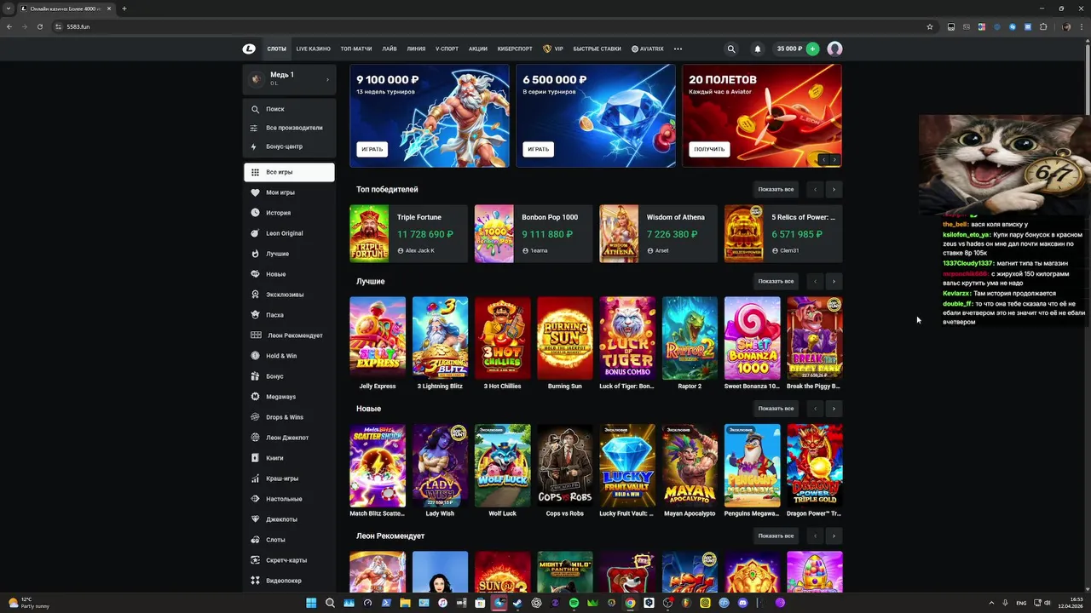
Task: Select Megaways category
Action: pos(289,397)
